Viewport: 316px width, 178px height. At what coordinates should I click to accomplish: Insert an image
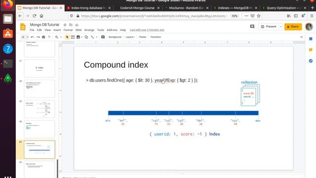(78, 37)
